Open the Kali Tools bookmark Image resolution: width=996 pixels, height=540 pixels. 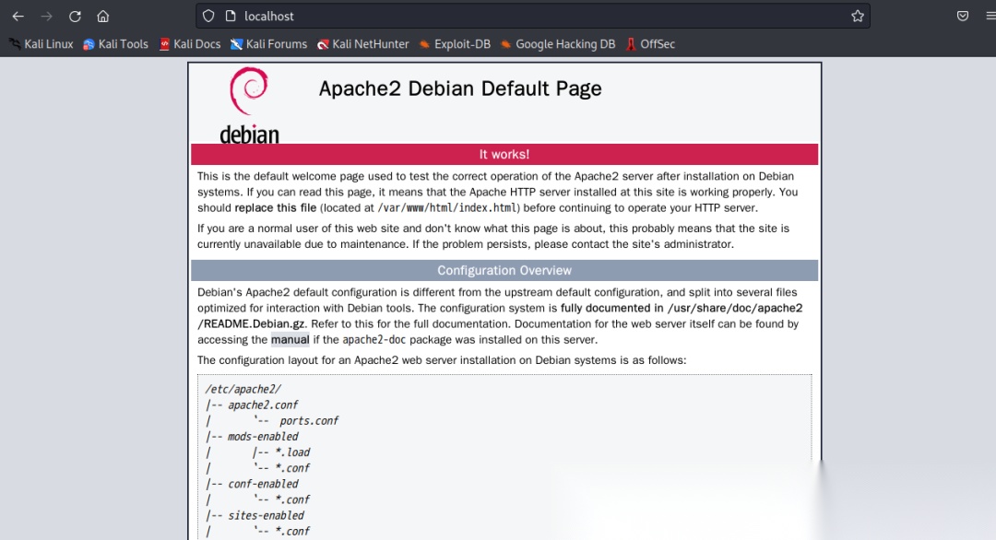pos(115,43)
